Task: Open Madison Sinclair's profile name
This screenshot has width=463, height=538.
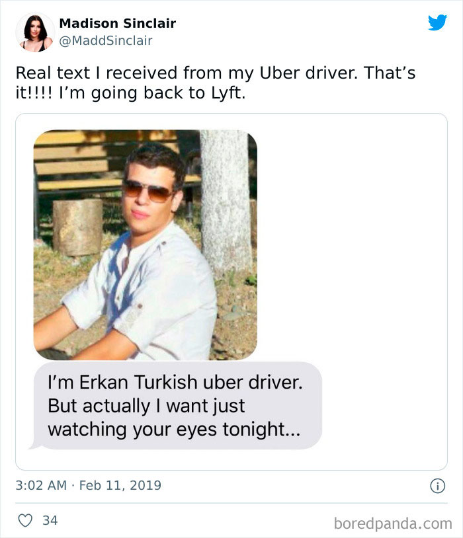Action: click(x=116, y=24)
